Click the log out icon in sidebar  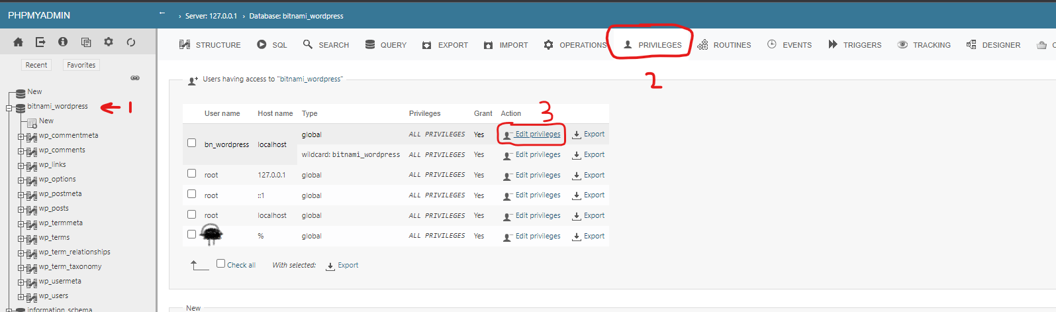point(40,42)
